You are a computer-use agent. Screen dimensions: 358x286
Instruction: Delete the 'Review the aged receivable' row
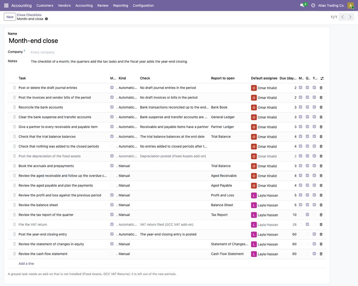click(321, 176)
